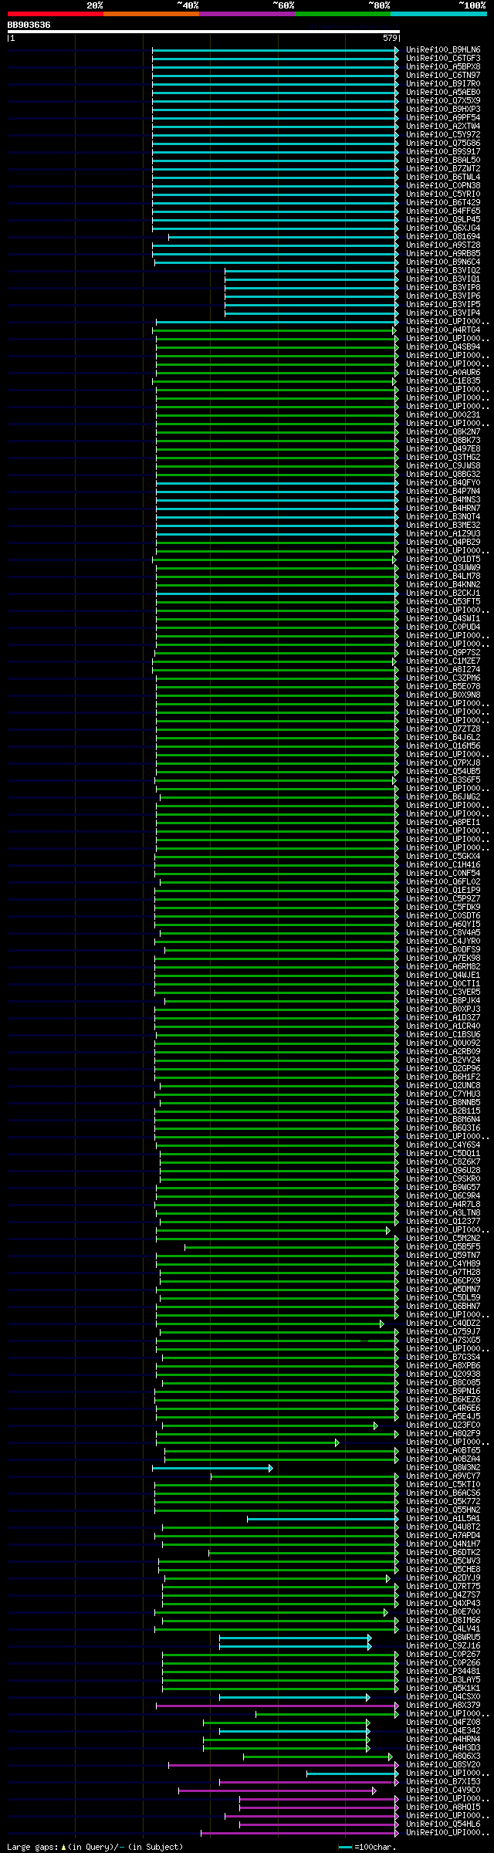Select the UniRef100_Q4FZ08 label
Viewport: 494px width, 1853px height.
(x=443, y=1723)
